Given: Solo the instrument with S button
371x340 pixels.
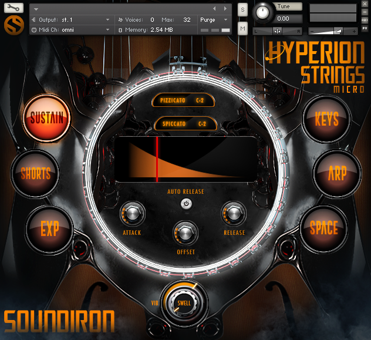Looking at the screenshot, I should point(242,10).
